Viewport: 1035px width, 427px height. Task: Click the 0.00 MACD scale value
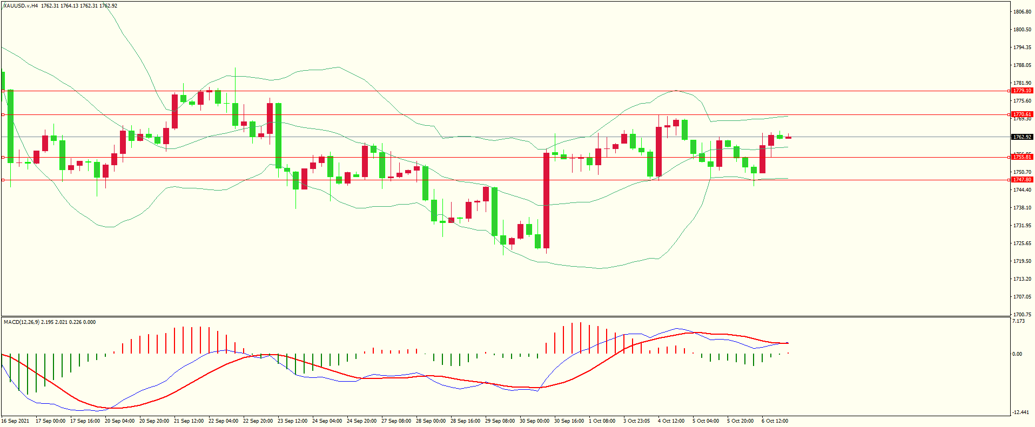[x=1017, y=354]
